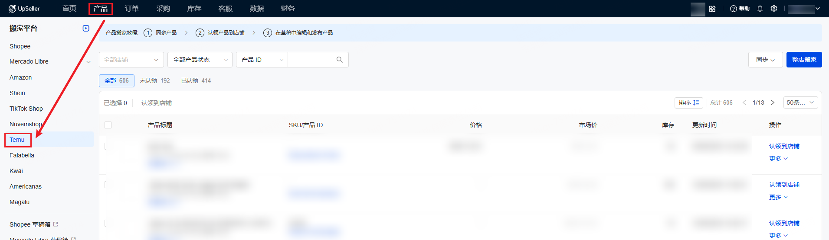Open the 数据 menu

pyautogui.click(x=257, y=9)
